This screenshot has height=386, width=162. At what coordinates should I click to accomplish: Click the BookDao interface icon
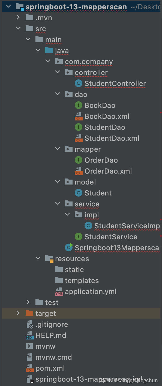(79, 105)
